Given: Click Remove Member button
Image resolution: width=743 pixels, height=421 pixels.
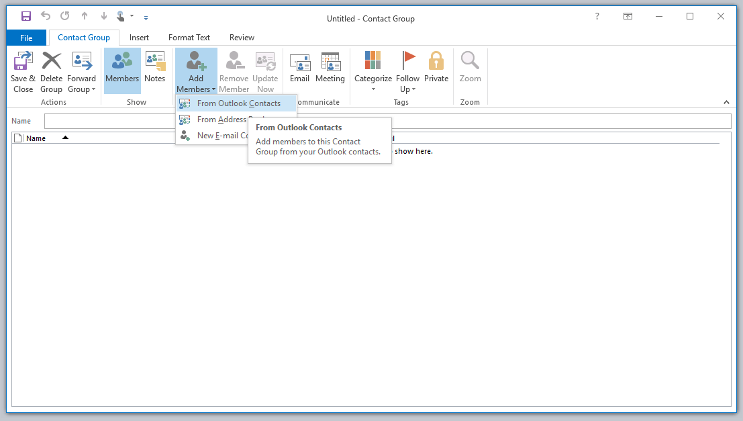Looking at the screenshot, I should click(234, 72).
